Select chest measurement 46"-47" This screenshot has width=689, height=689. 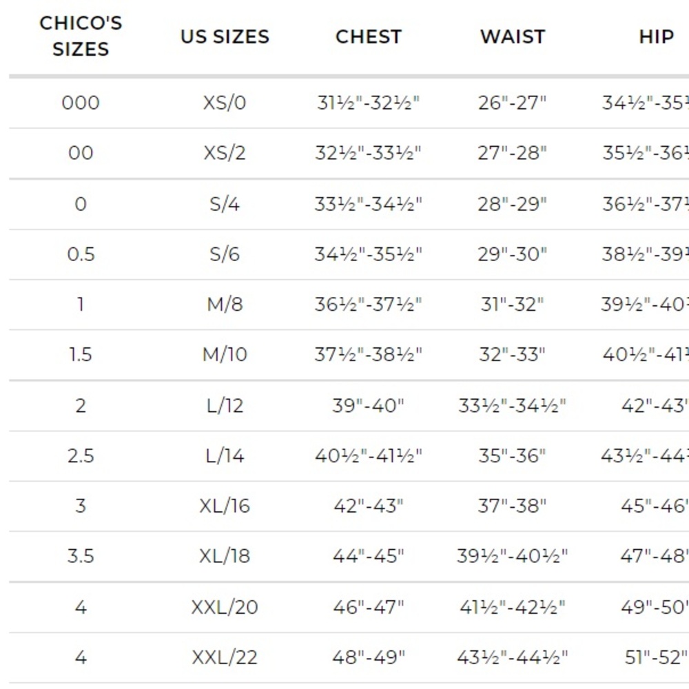pos(368,607)
